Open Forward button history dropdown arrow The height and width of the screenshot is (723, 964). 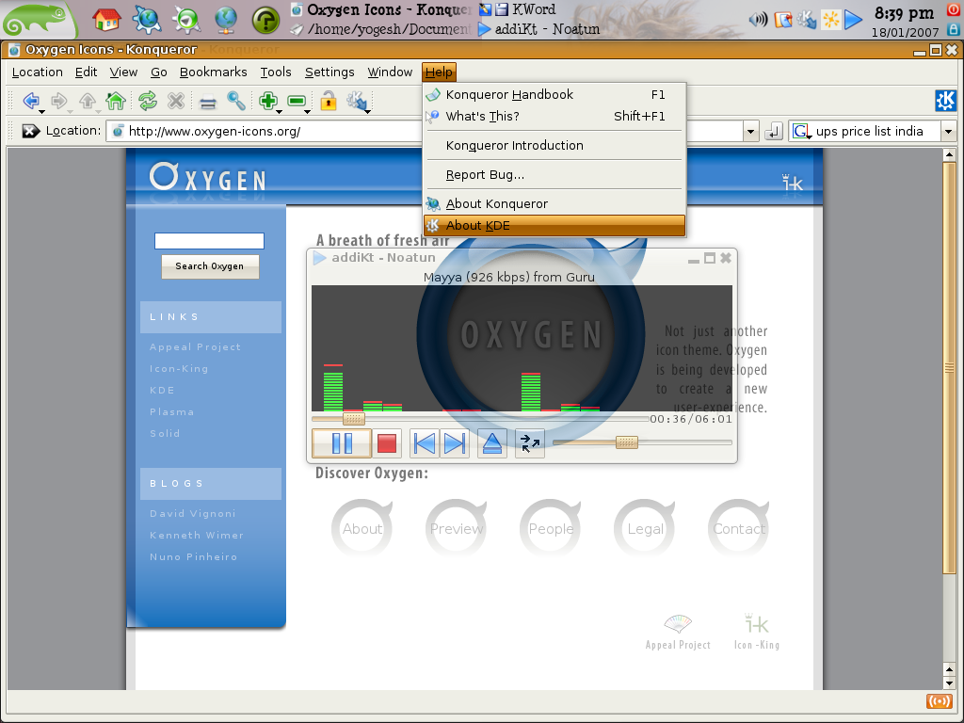70,111
